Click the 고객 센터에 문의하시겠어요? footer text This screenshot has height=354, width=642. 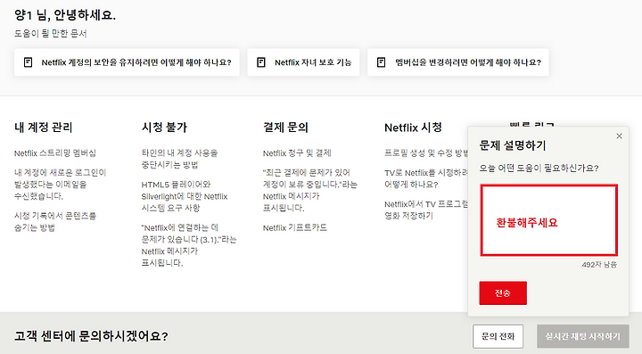click(91, 336)
